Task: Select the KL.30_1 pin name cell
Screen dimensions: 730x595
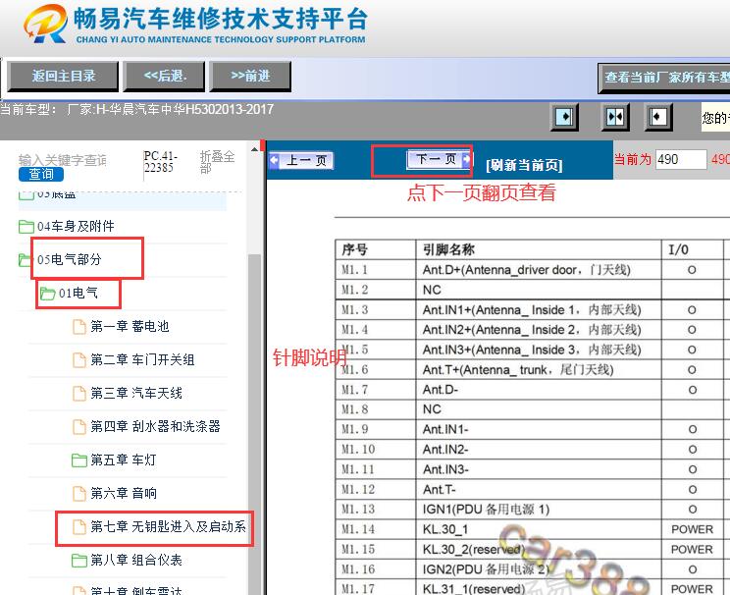Action: [x=539, y=529]
